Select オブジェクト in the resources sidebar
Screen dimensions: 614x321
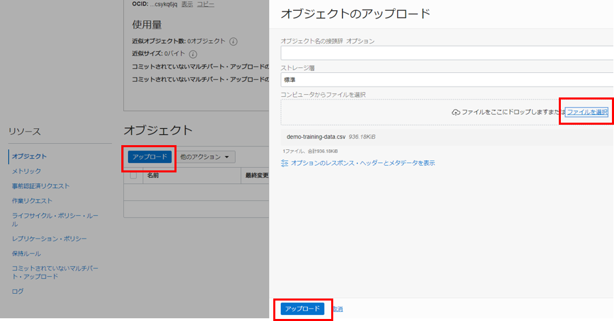click(x=29, y=157)
